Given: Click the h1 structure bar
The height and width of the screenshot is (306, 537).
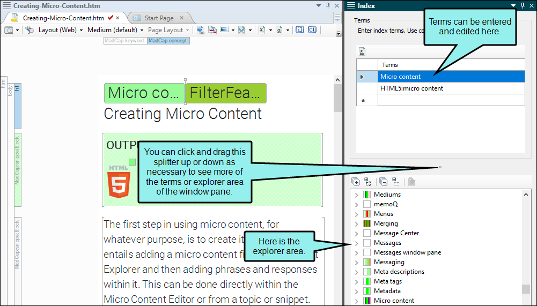Looking at the screenshot, I should pyautogui.click(x=18, y=106).
